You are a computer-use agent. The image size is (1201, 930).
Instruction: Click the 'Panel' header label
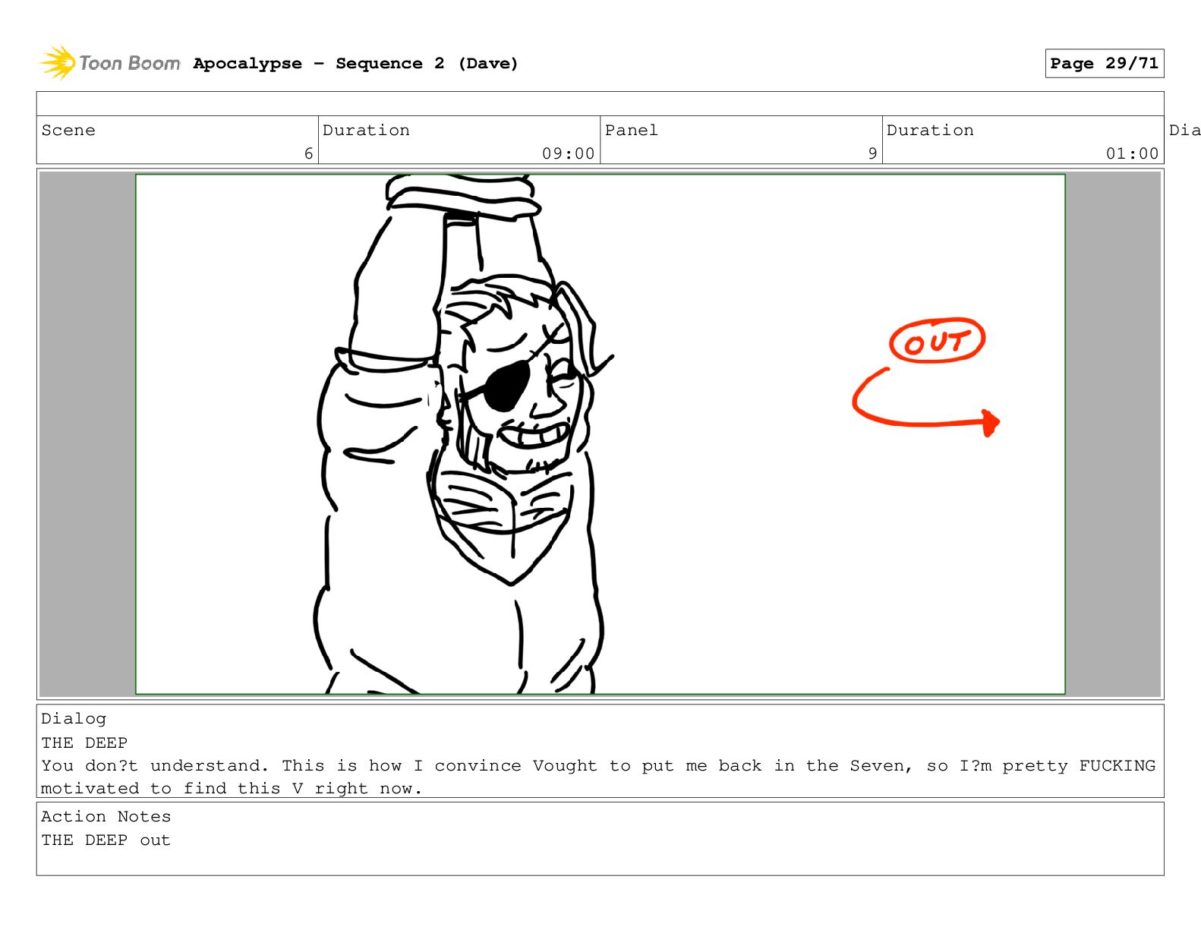pos(631,130)
